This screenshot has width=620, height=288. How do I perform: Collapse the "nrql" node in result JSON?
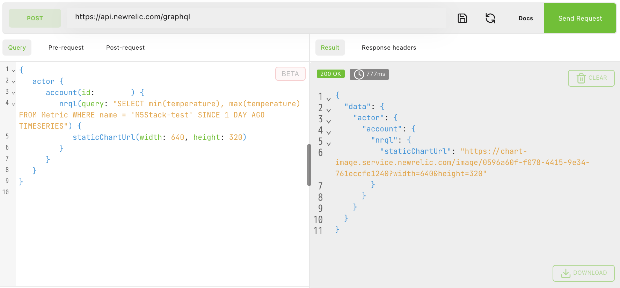(329, 144)
